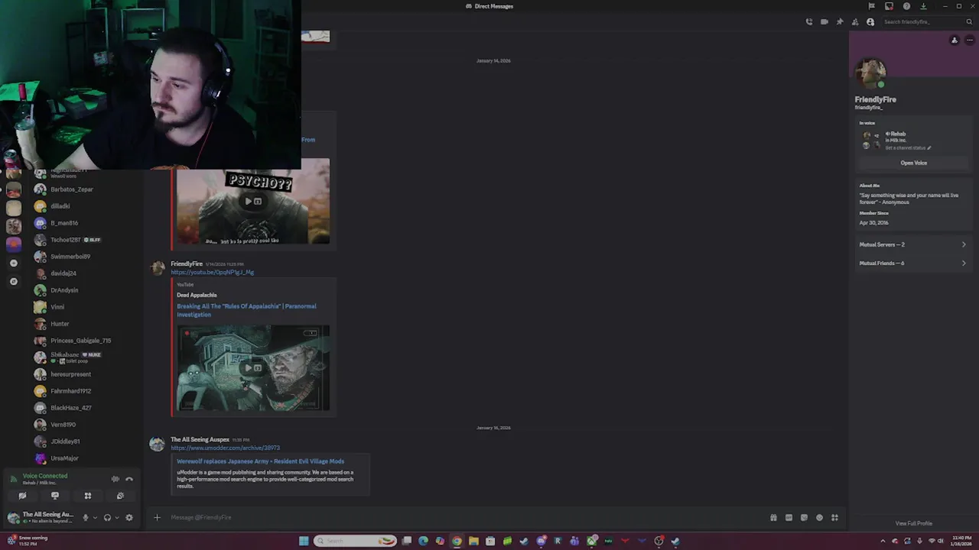Open the inbox icon in title bar
This screenshot has height=550, width=979.
pos(889,6)
